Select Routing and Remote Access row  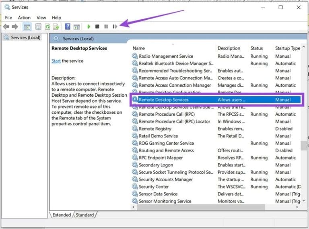216,150
